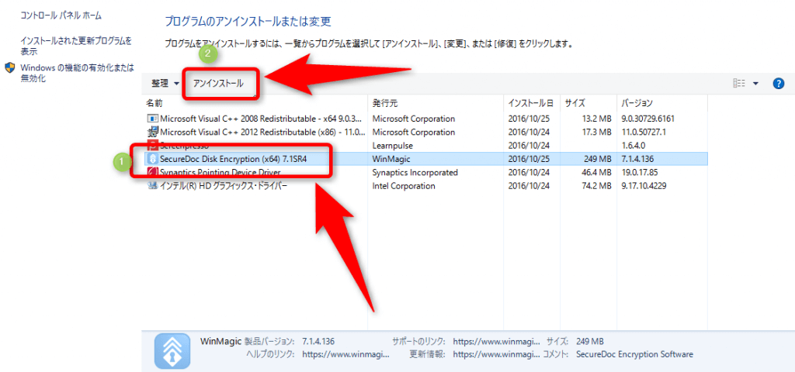This screenshot has height=372, width=795.
Task: Click the help question mark icon
Action: tap(778, 84)
